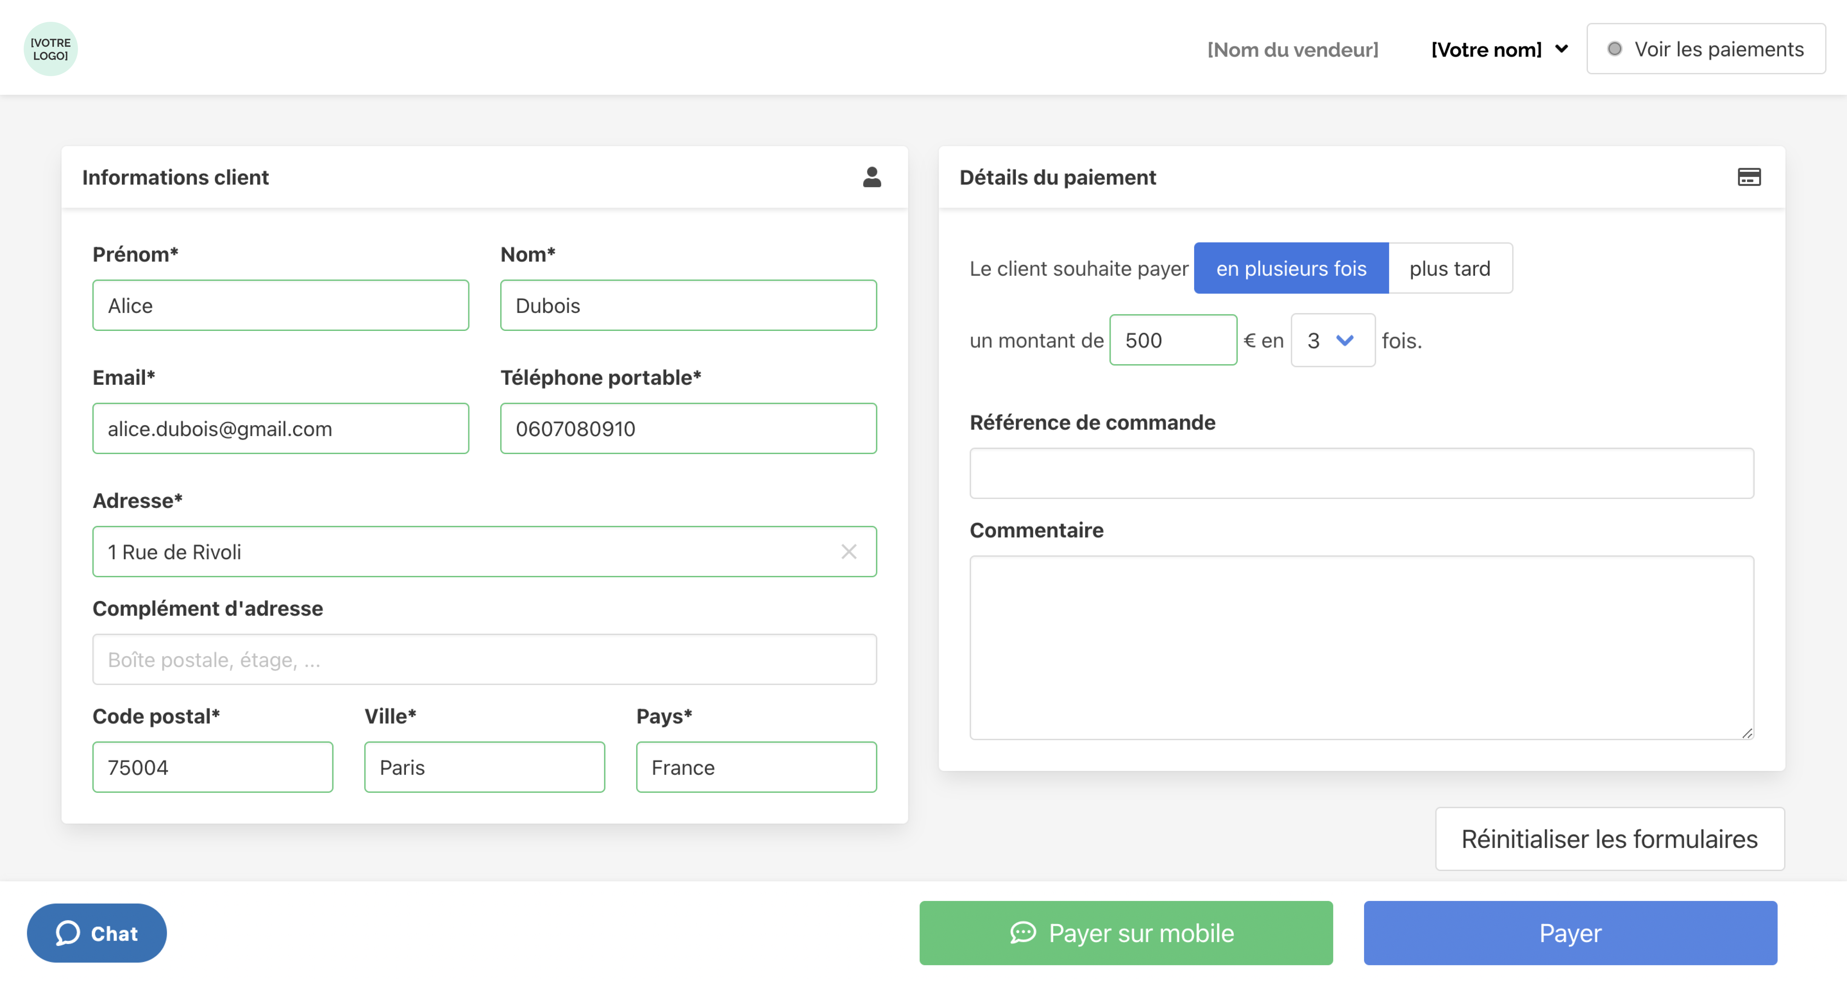Click the Téléphone portable field
The height and width of the screenshot is (988, 1847).
click(x=688, y=429)
